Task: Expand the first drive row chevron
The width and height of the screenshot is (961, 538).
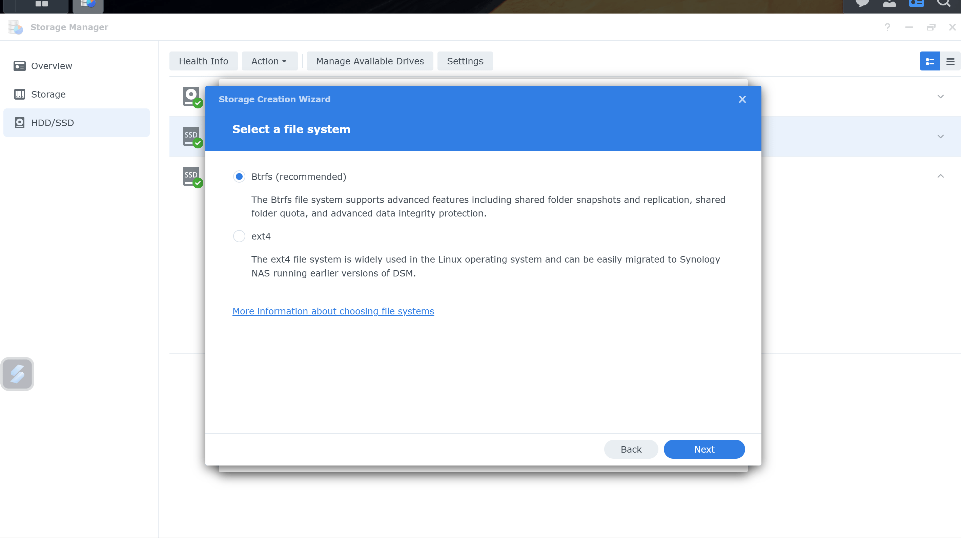Action: point(940,96)
